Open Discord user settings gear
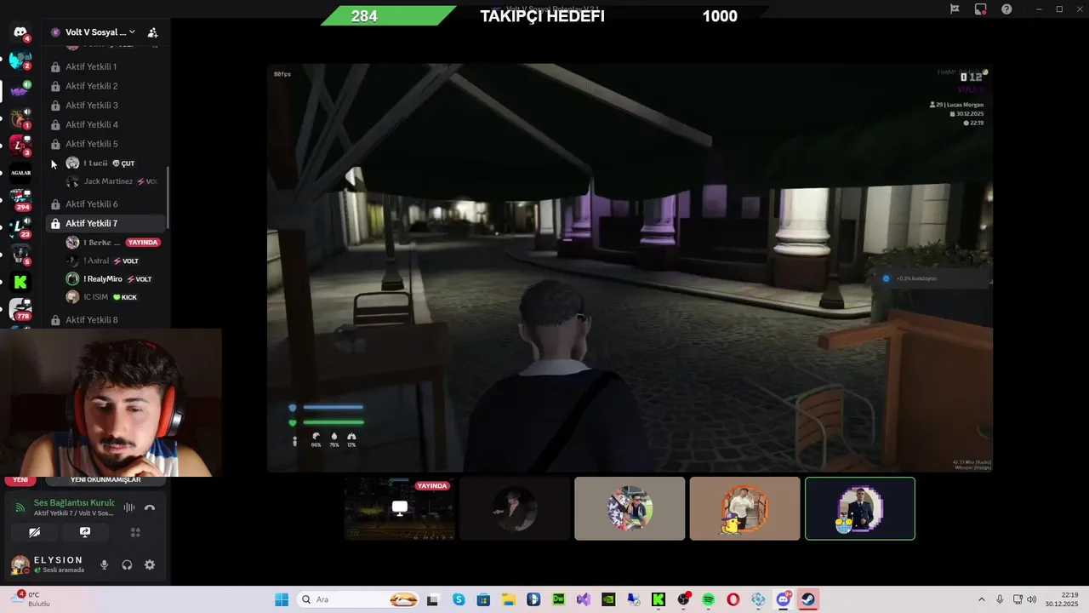The height and width of the screenshot is (613, 1089). (150, 564)
